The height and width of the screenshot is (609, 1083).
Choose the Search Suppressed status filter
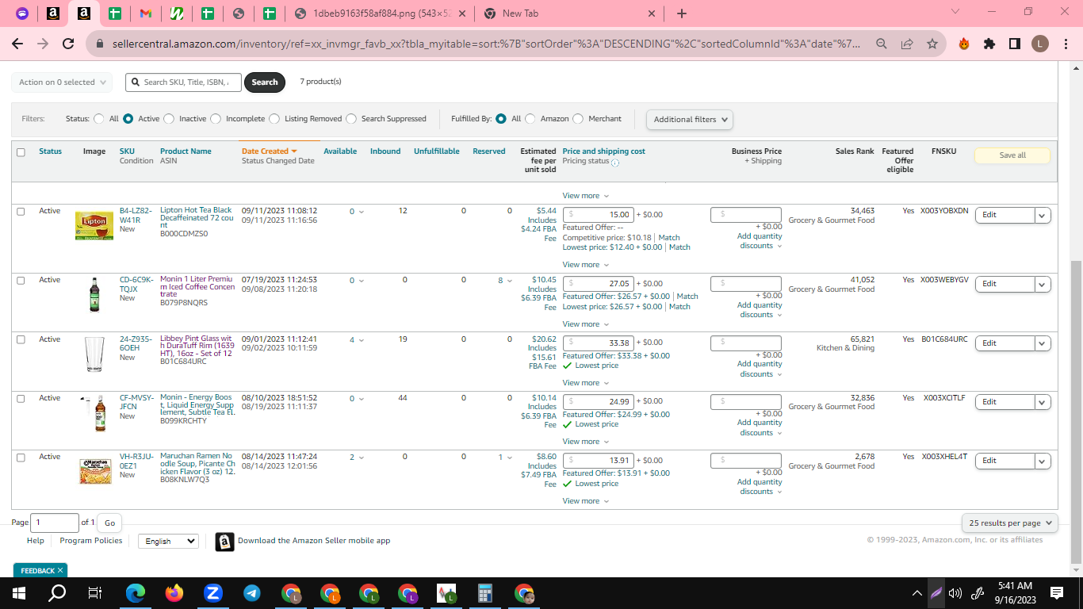click(x=351, y=119)
